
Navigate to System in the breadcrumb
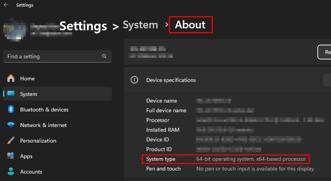[140, 25]
